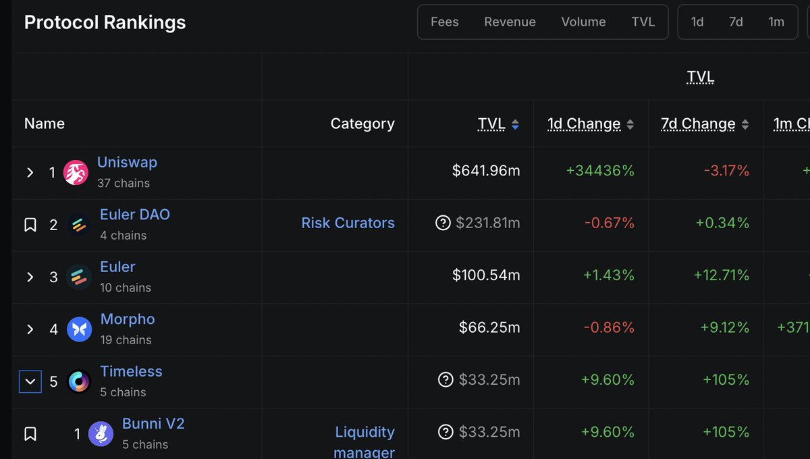This screenshot has height=459, width=810.
Task: Click the Euler DAO logo icon
Action: coord(79,225)
